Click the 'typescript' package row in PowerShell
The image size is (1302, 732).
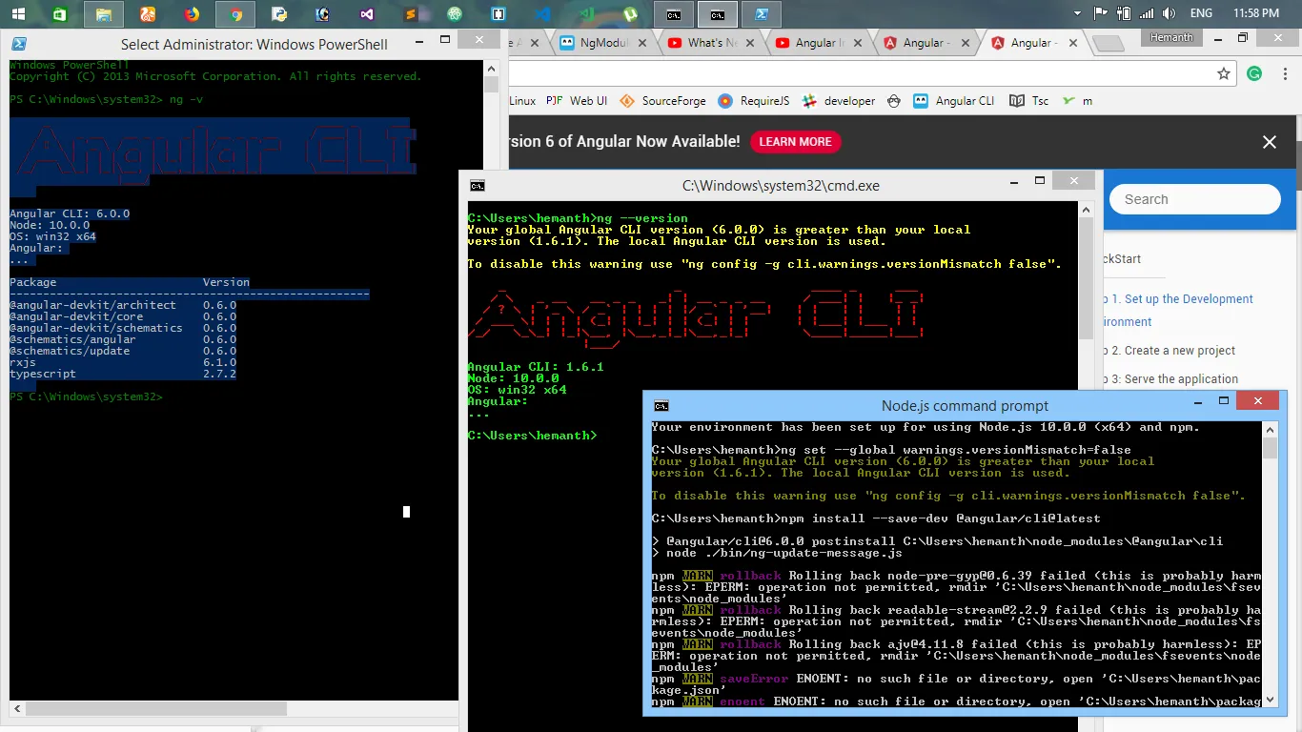click(123, 374)
